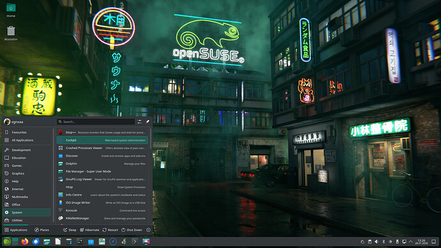This screenshot has height=248, width=441.
Task: Open the volume control in system tray
Action: click(376, 242)
